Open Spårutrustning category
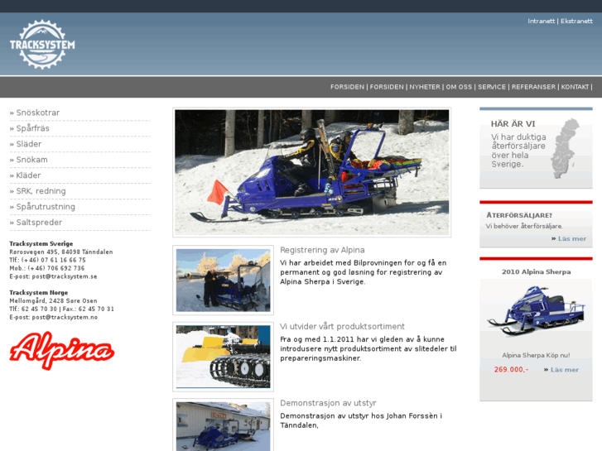602x451 pixels. pyautogui.click(x=46, y=207)
